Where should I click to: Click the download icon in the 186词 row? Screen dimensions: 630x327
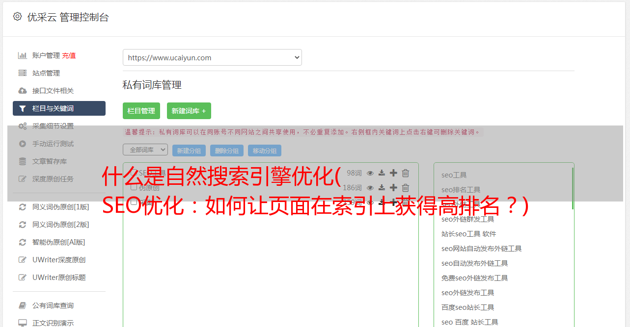(x=382, y=188)
